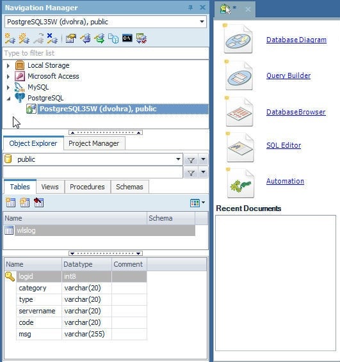Select the msg column row
The image size is (340, 362).
point(81,334)
